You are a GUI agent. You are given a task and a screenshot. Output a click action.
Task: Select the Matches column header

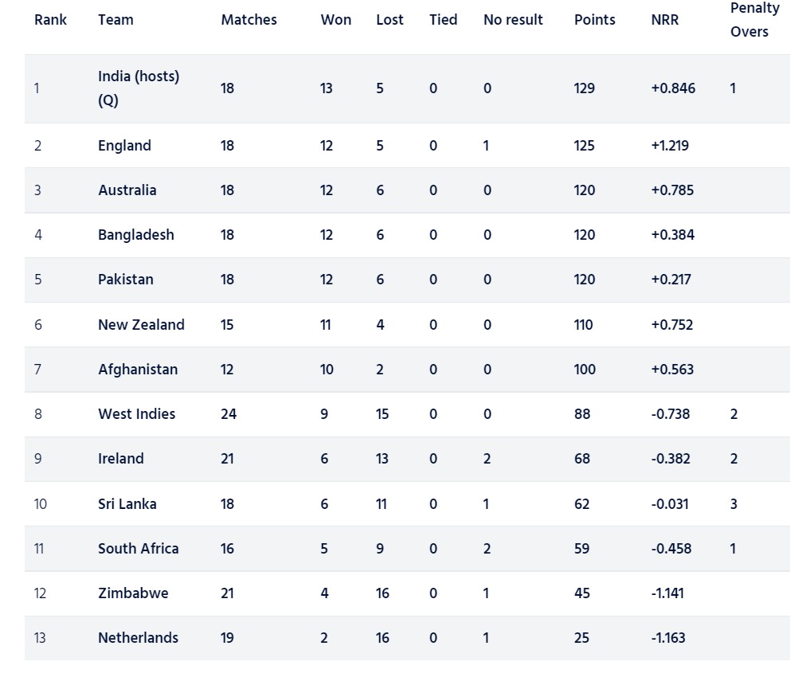(x=248, y=20)
